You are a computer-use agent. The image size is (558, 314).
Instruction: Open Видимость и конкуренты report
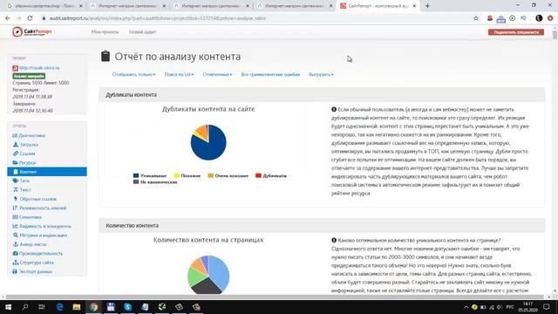tap(42, 226)
